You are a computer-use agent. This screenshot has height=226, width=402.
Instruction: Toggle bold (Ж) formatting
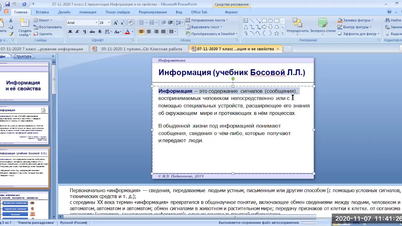(x=70, y=32)
